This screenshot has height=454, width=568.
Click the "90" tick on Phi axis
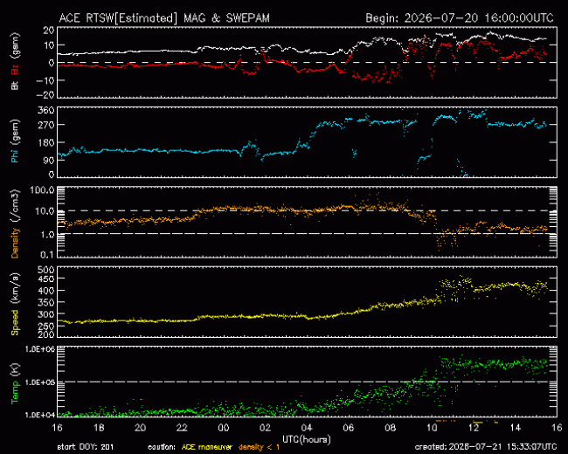49,161
